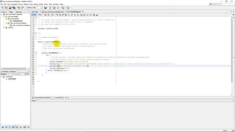Collapse the Source Packages node
Viewport: 235px width, 132px height.
4,16
